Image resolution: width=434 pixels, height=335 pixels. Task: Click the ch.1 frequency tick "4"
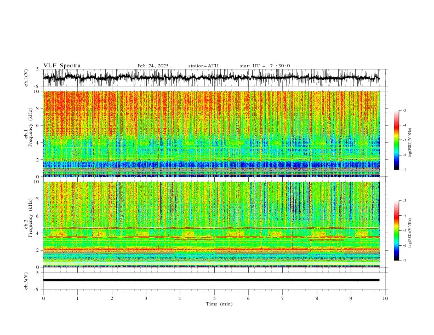pos(39,143)
